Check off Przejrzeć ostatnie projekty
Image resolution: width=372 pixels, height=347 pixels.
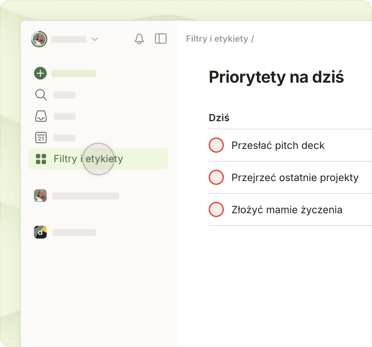pos(216,177)
